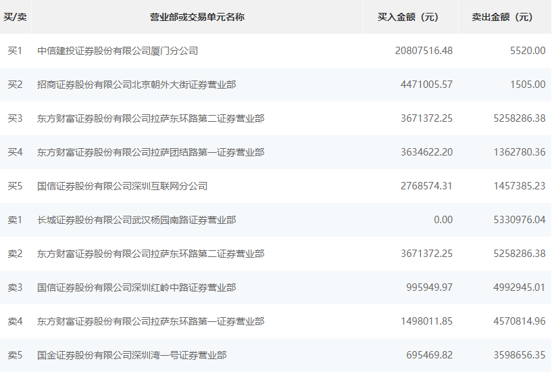Select the 买1 row label
Image resolution: width=552 pixels, height=372 pixels.
click(15, 51)
